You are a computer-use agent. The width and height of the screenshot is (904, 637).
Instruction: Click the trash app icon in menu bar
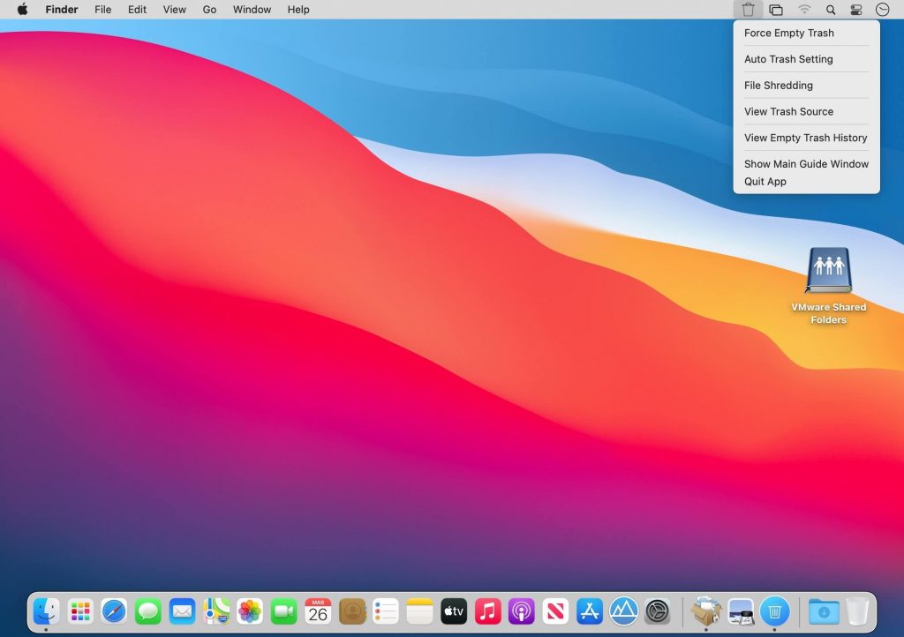tap(748, 10)
